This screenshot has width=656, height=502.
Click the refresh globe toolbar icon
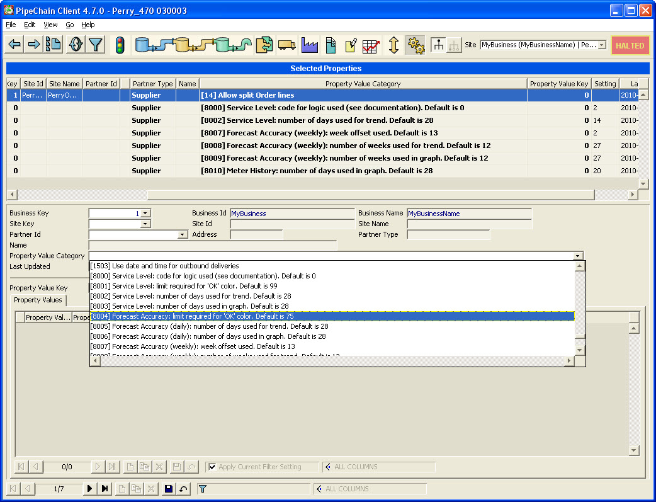(x=75, y=45)
